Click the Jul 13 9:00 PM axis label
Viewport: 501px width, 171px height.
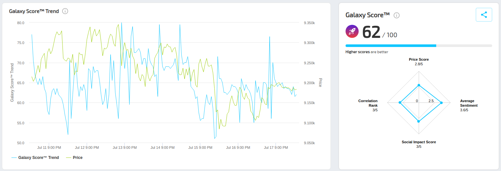(125, 148)
